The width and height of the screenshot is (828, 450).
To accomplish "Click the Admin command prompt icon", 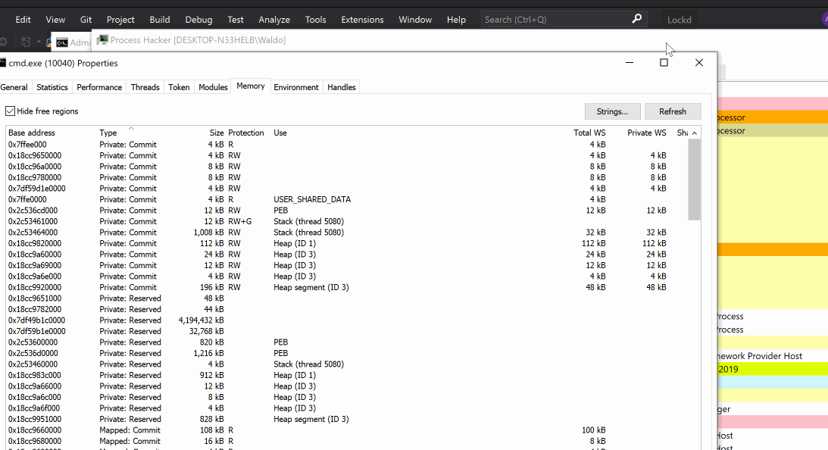I will pos(62,42).
